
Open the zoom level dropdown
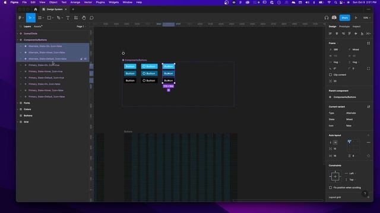[x=367, y=18]
